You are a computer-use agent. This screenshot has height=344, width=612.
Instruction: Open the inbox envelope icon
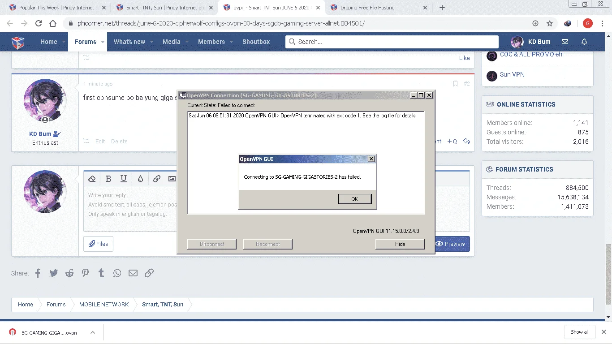[565, 42]
